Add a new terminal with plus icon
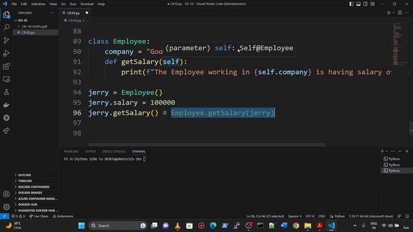Viewport: 413px width, 232px height. 382,151
